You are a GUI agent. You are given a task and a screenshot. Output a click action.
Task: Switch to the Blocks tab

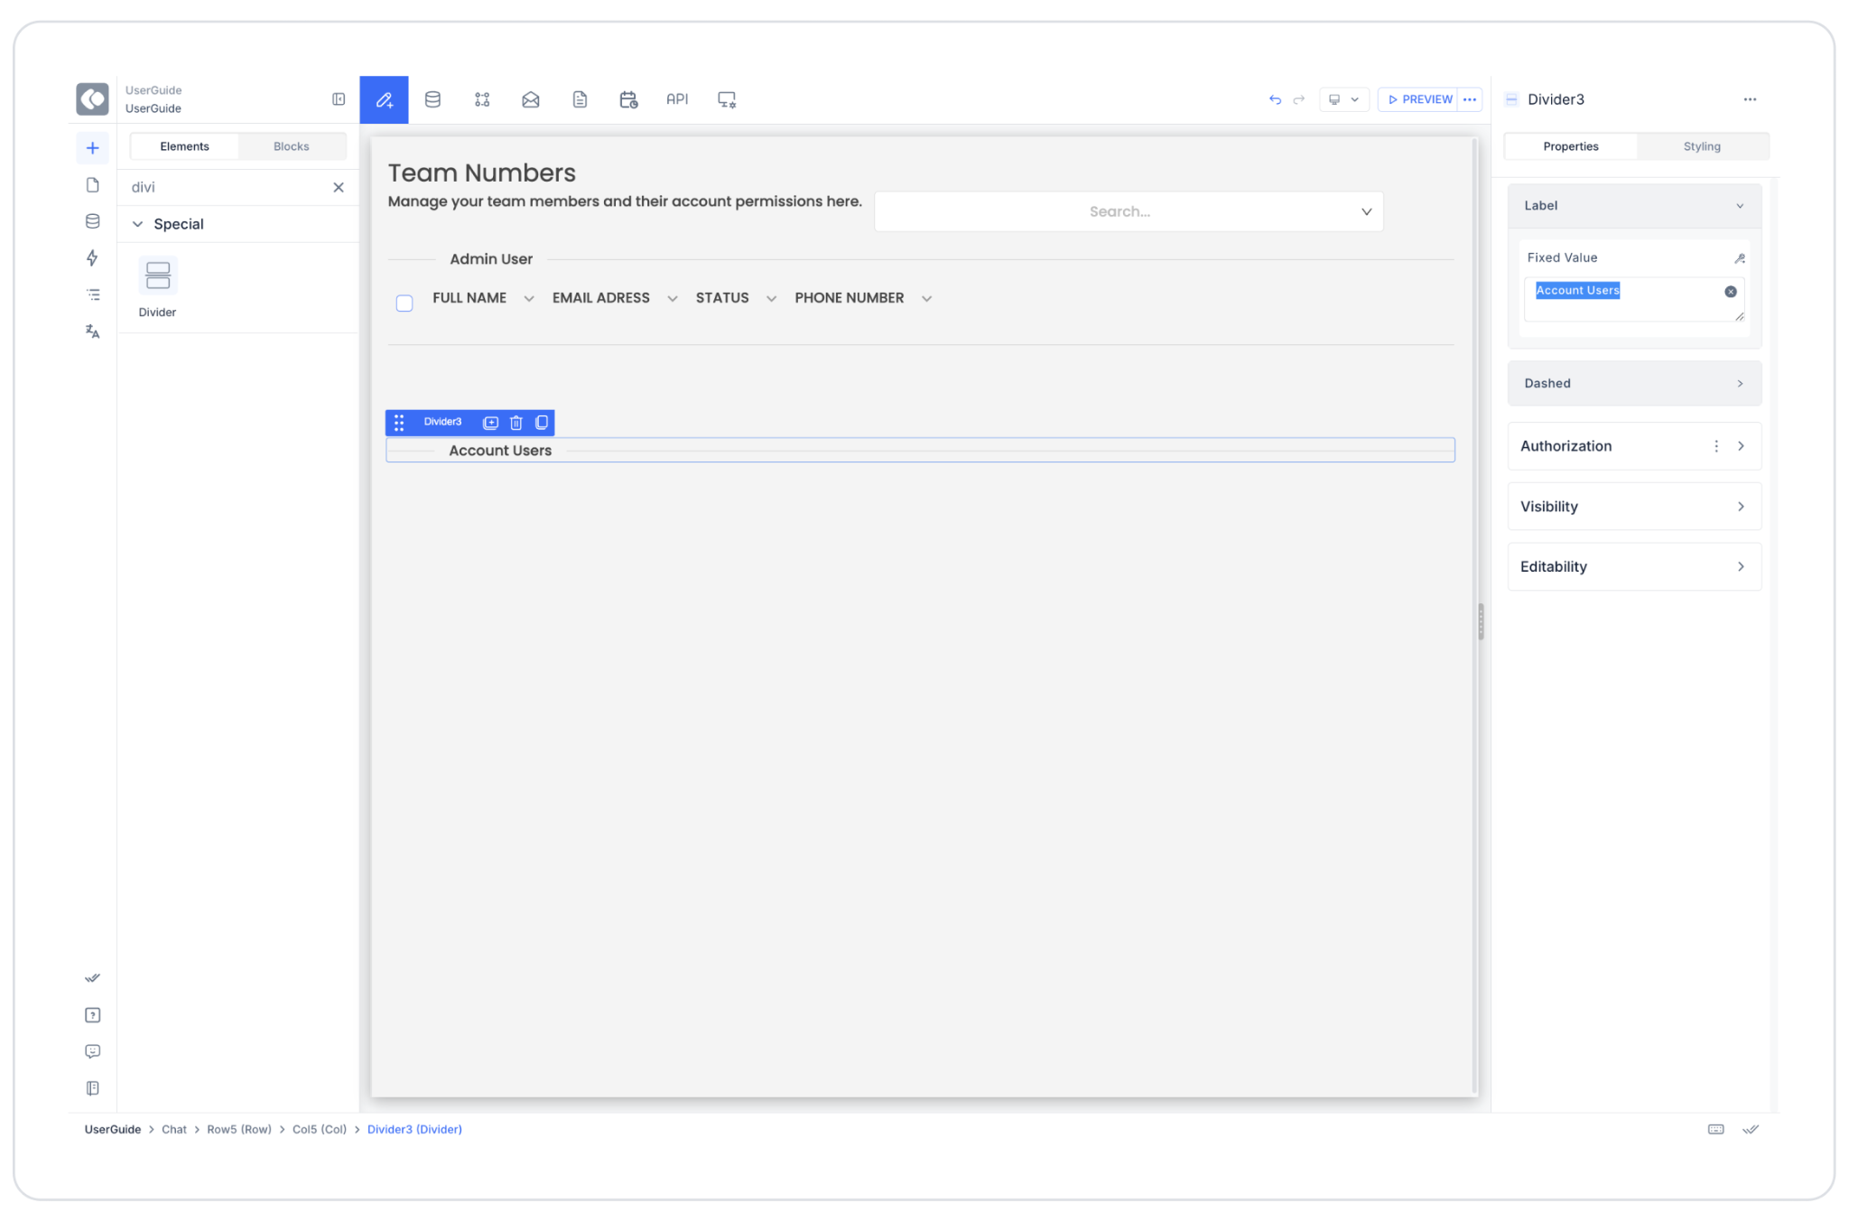[291, 146]
